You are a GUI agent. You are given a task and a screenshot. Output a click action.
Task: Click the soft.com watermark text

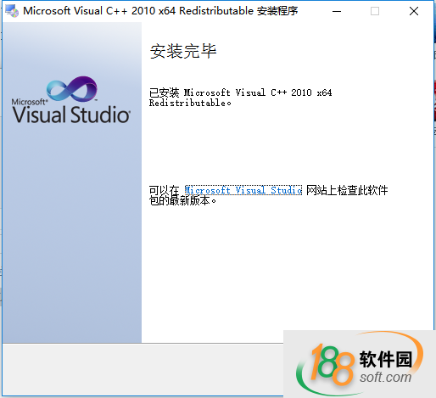click(386, 377)
